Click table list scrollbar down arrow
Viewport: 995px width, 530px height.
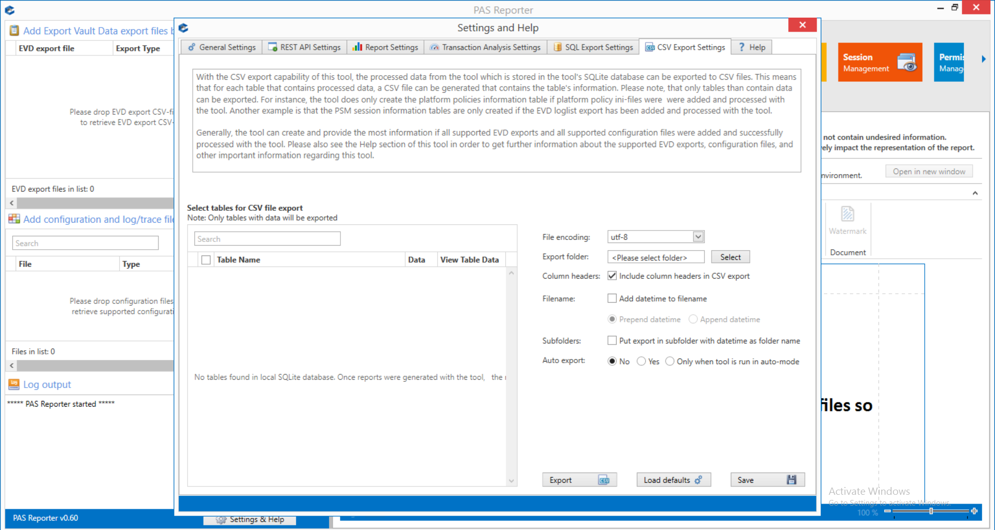[511, 481]
